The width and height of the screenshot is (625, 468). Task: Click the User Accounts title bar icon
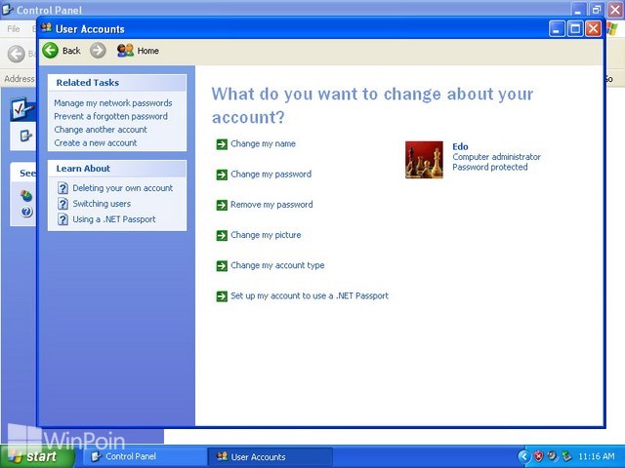pos(47,28)
